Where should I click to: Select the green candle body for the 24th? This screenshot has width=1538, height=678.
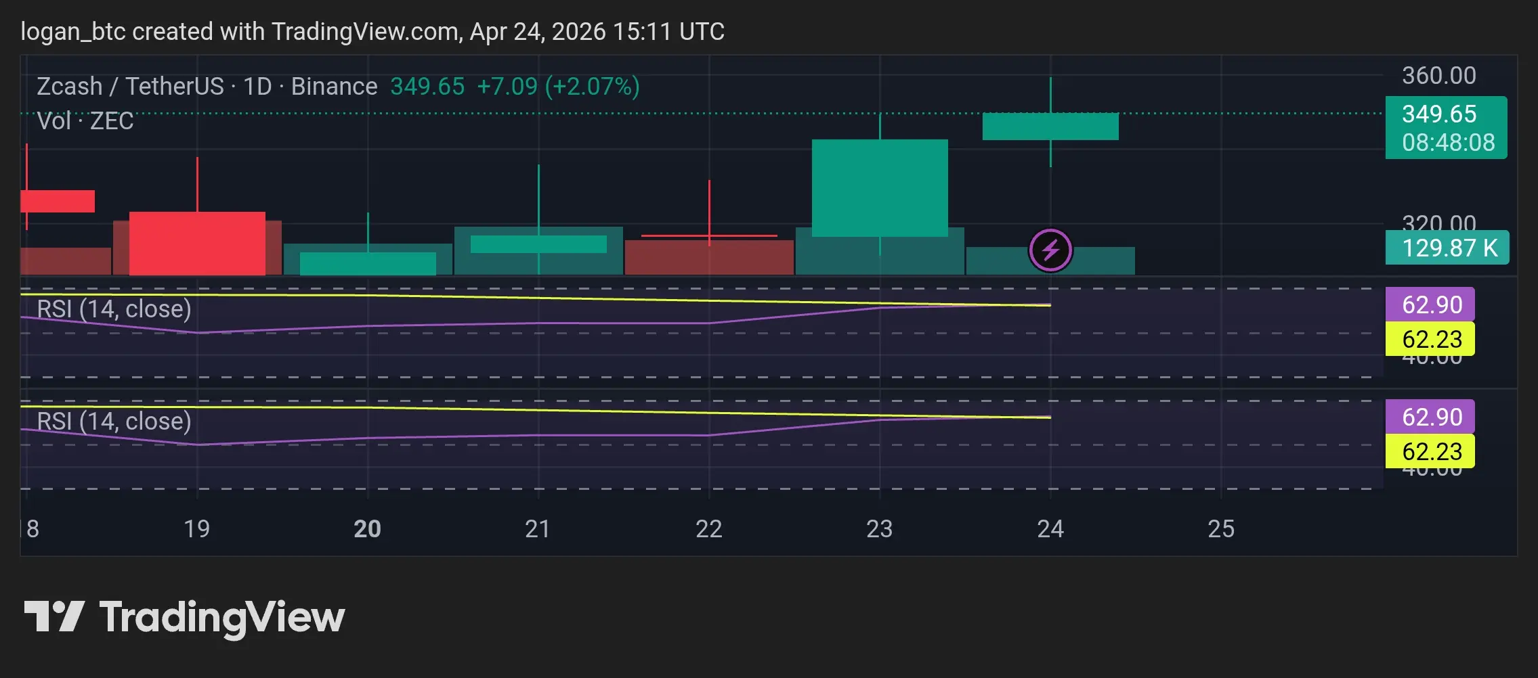coord(1050,127)
